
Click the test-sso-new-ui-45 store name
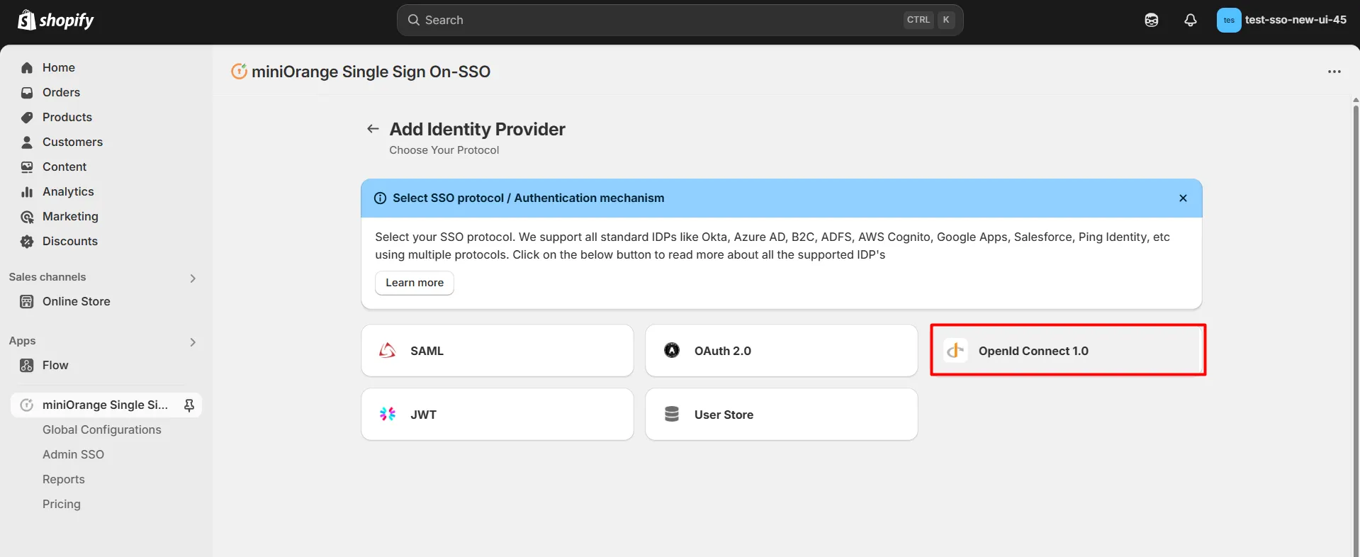[1296, 20]
